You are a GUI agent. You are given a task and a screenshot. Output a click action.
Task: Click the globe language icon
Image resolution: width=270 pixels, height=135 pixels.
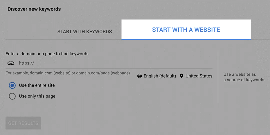[139, 76]
